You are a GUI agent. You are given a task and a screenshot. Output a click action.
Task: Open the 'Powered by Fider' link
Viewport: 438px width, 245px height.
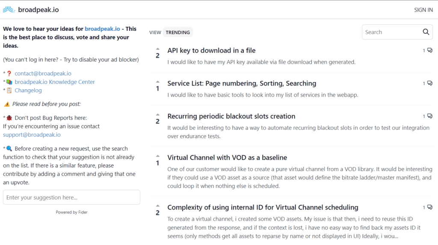[71, 213]
